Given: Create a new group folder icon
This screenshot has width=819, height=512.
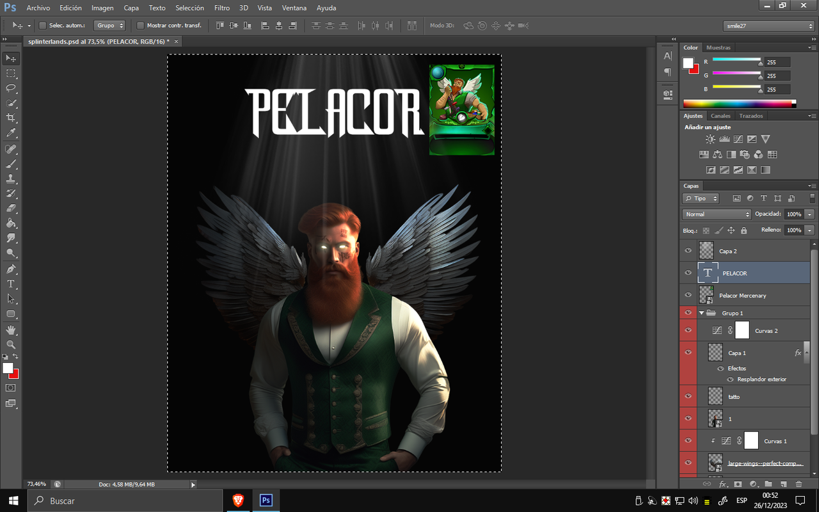Looking at the screenshot, I should tap(768, 484).
